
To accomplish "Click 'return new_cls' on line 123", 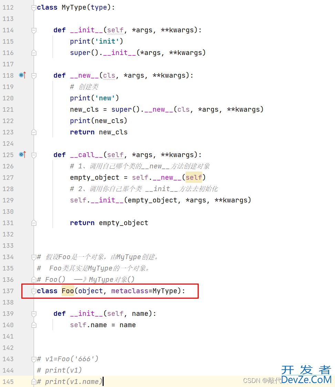I will pyautogui.click(x=99, y=132).
